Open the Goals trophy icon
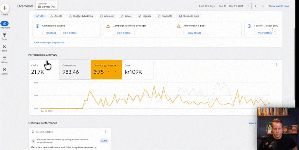The width and height of the screenshot is (299, 150). [5, 35]
